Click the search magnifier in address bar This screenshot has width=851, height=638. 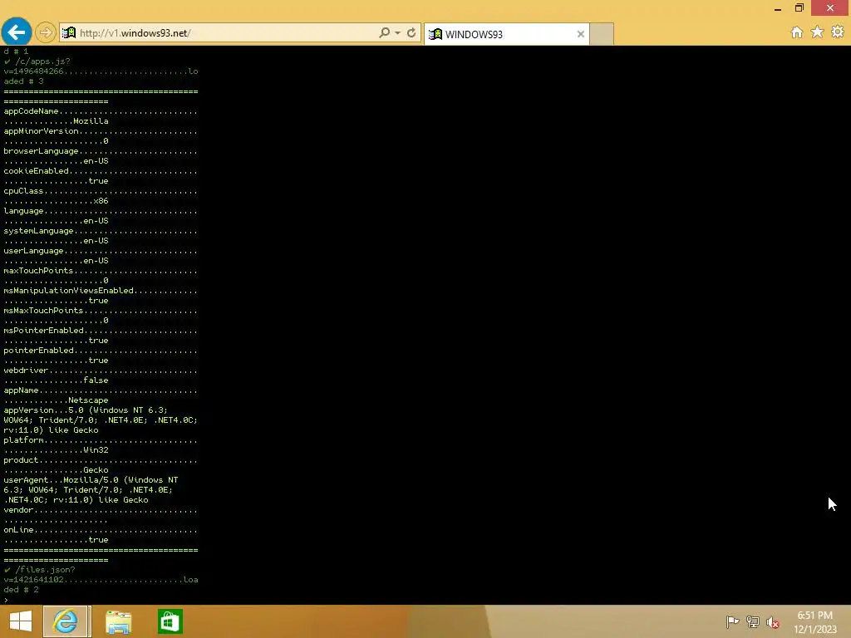point(384,32)
